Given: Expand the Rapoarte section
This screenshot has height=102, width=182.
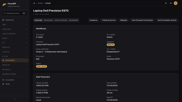Looking at the screenshot, I should pos(15,70).
